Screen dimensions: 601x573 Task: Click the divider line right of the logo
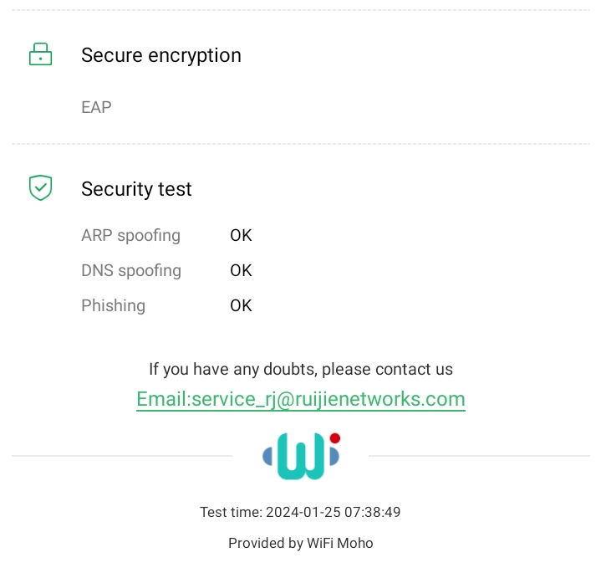click(479, 456)
